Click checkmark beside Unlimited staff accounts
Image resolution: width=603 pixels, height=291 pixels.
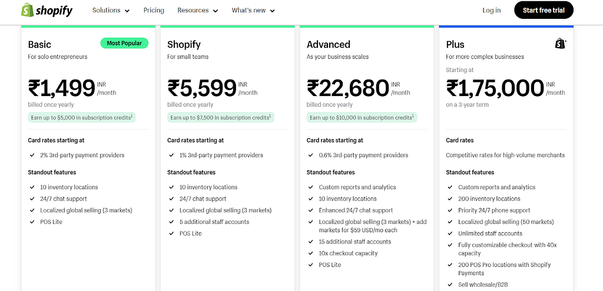[x=450, y=233]
